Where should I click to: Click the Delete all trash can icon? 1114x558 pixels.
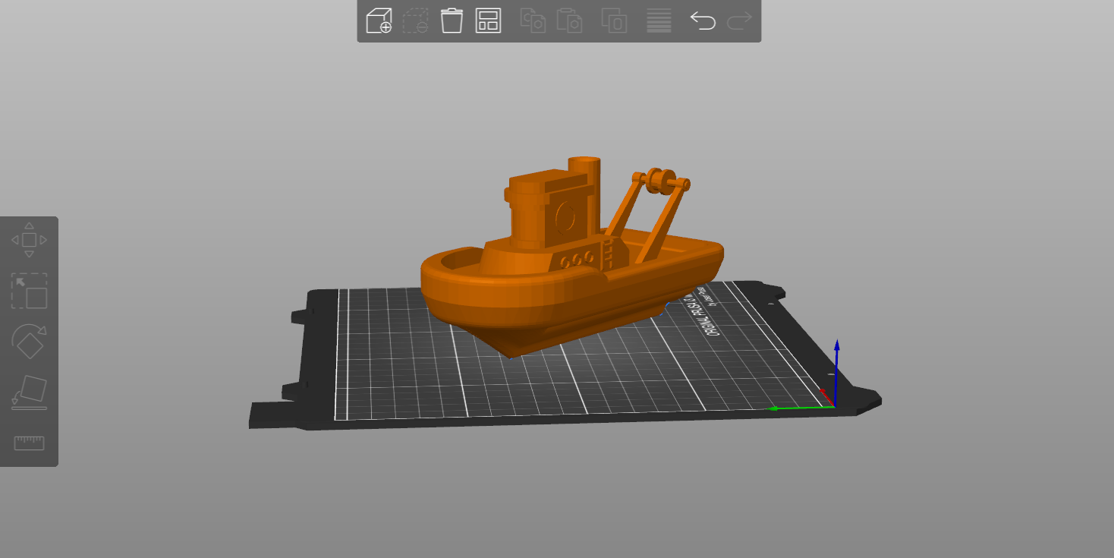click(452, 20)
